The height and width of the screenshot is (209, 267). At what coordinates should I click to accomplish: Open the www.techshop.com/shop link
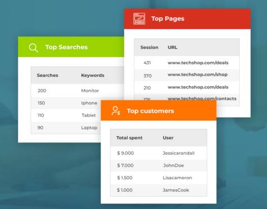(198, 75)
